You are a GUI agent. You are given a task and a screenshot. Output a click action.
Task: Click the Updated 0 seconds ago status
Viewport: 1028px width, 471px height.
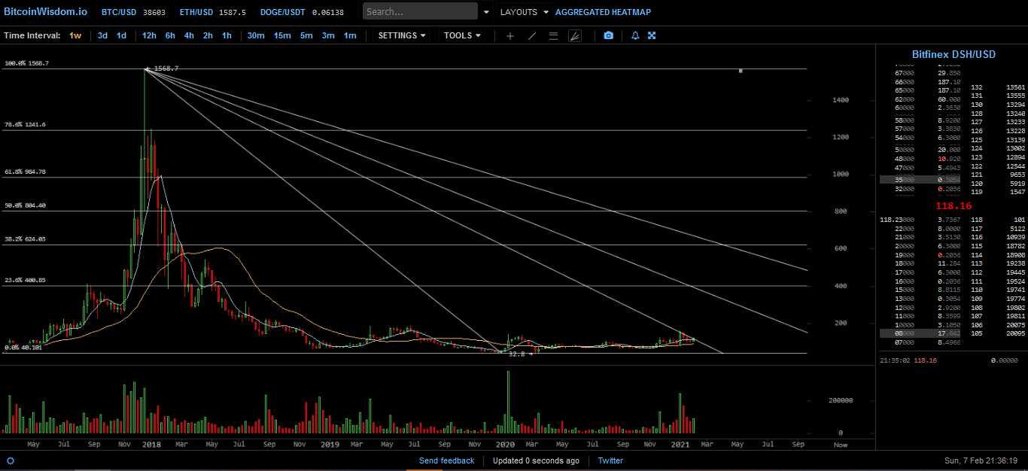coord(536,460)
